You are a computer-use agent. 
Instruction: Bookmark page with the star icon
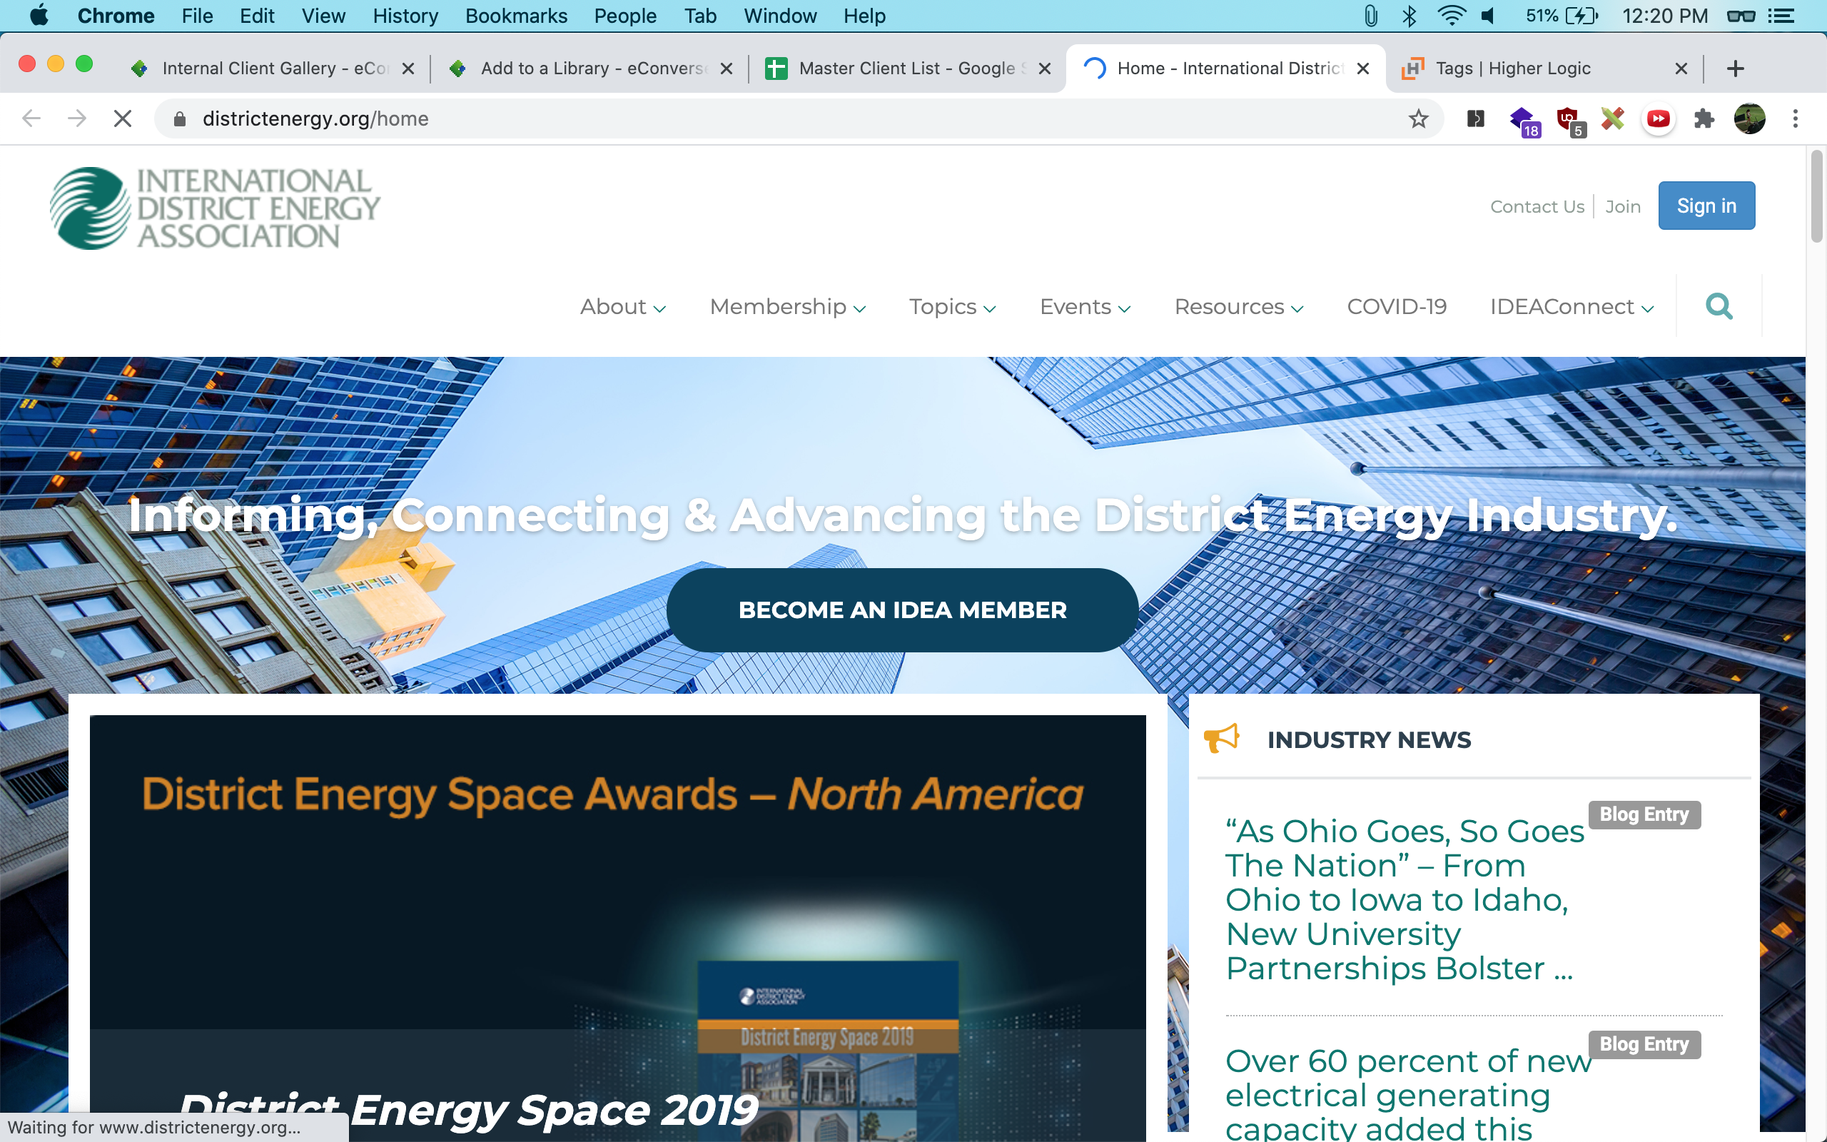tap(1418, 118)
